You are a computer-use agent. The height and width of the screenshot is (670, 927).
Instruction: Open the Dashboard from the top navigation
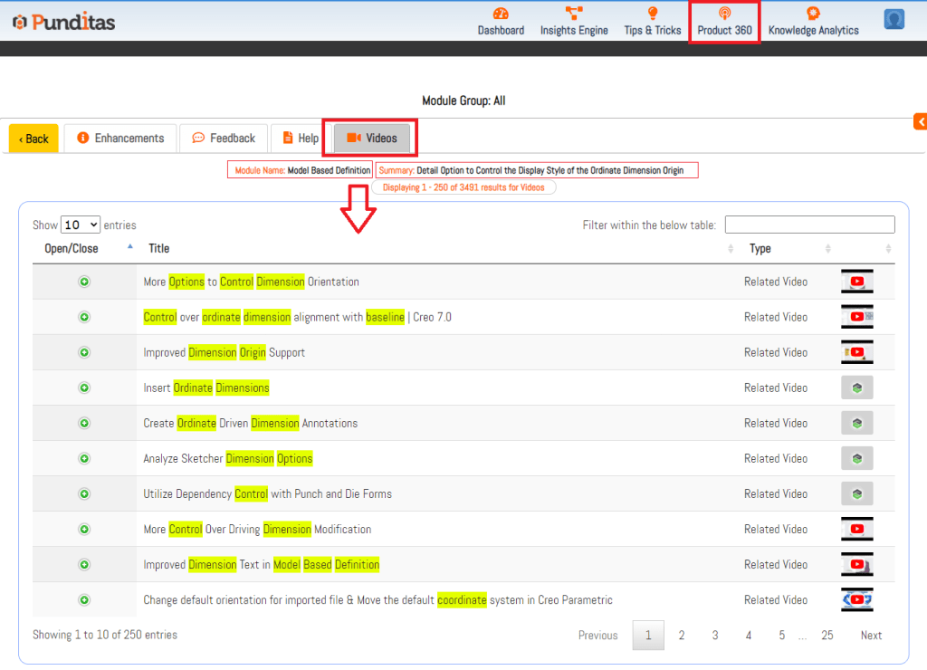coord(501,21)
